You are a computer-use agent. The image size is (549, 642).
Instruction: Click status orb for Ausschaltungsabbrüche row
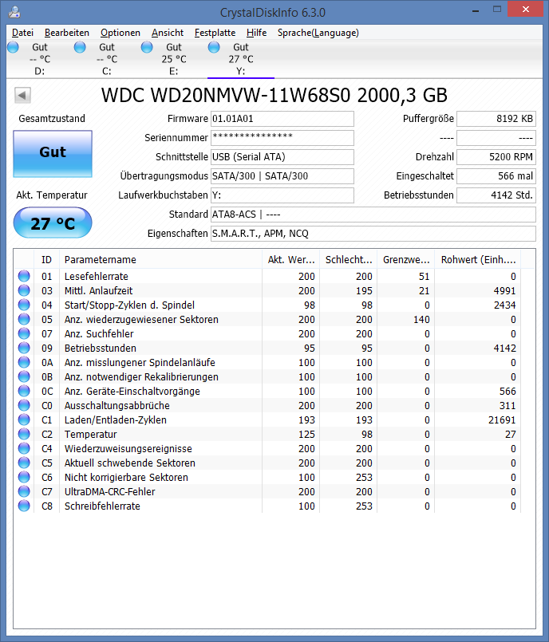pos(24,405)
